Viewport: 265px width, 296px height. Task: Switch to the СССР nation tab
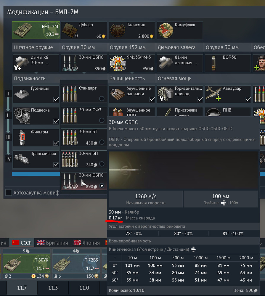[x=22, y=243]
